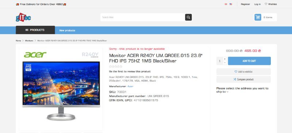Go to Monitors breadcrumb
The image size is (292, 133).
click(x=29, y=40)
